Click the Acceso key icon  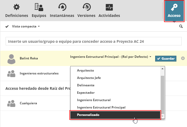174,8
